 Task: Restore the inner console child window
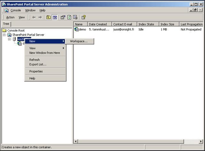(x=196, y=10)
